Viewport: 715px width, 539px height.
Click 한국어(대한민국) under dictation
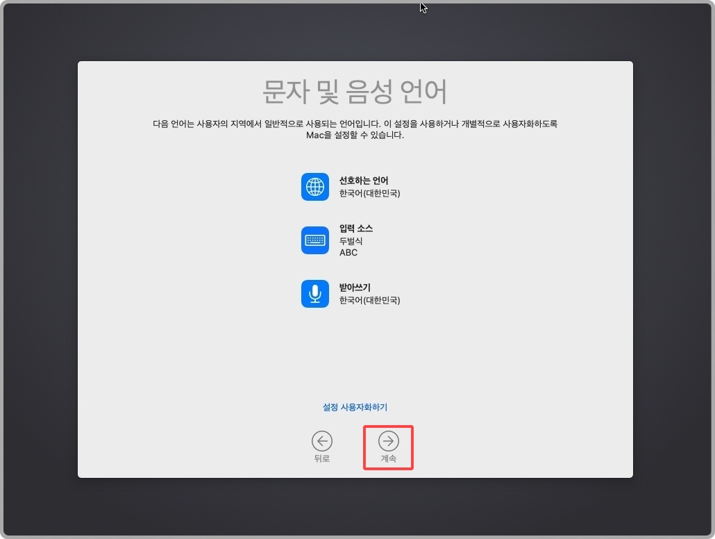pos(371,299)
